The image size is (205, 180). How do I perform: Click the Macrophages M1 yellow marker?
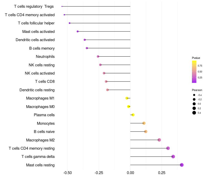tap(127, 98)
